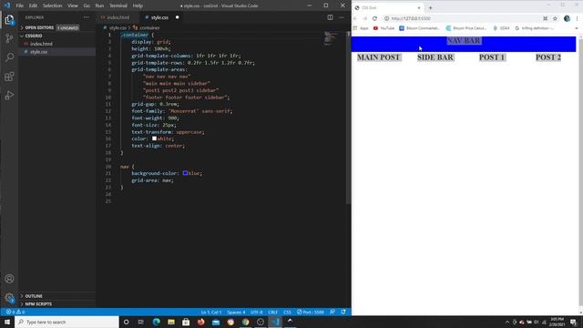Open Edit menu in VS Code

(x=33, y=5)
